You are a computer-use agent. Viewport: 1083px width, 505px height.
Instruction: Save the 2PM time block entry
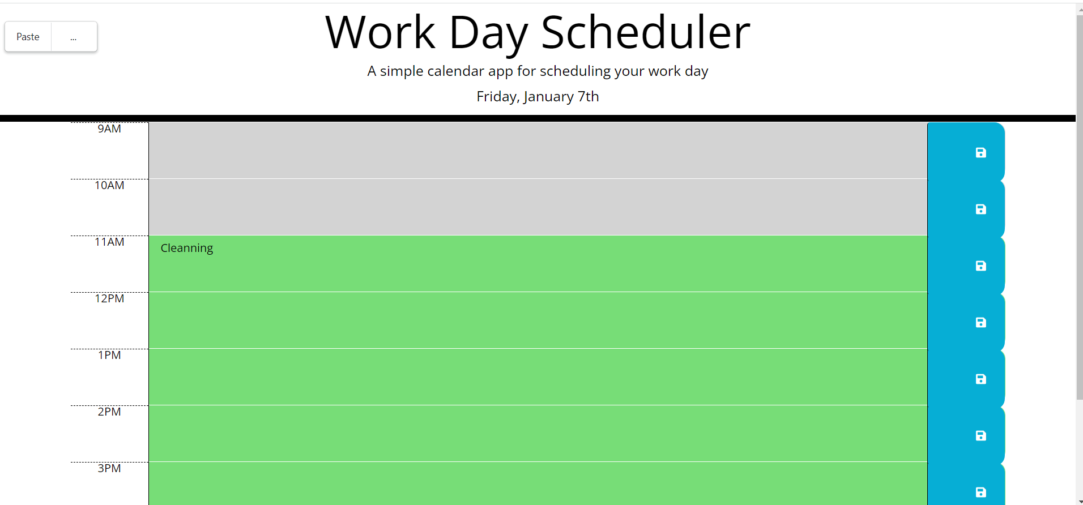[x=980, y=435]
